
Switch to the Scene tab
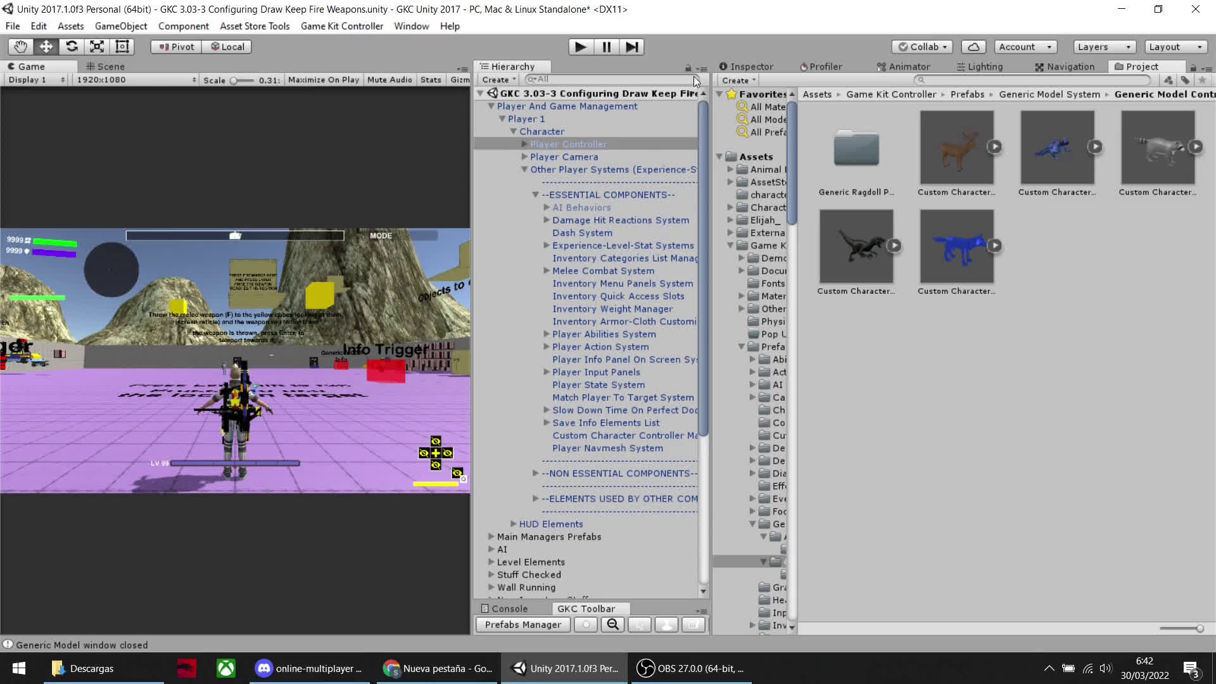coord(105,66)
